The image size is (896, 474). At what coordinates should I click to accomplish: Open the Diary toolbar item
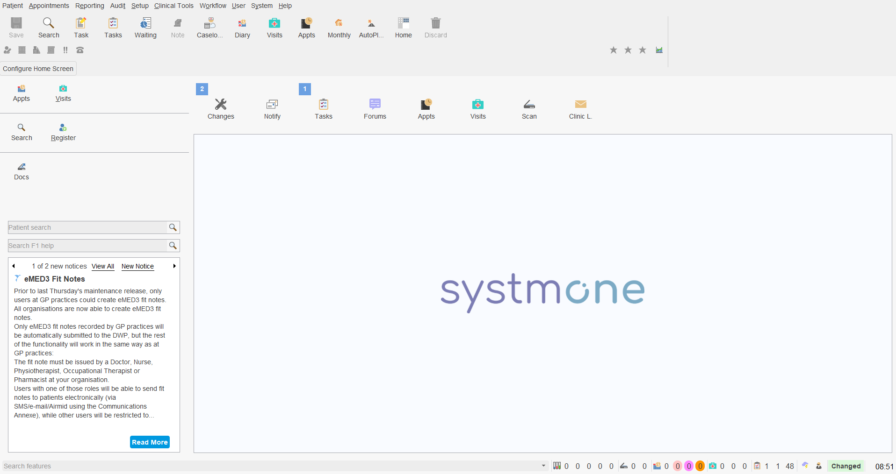(x=242, y=28)
